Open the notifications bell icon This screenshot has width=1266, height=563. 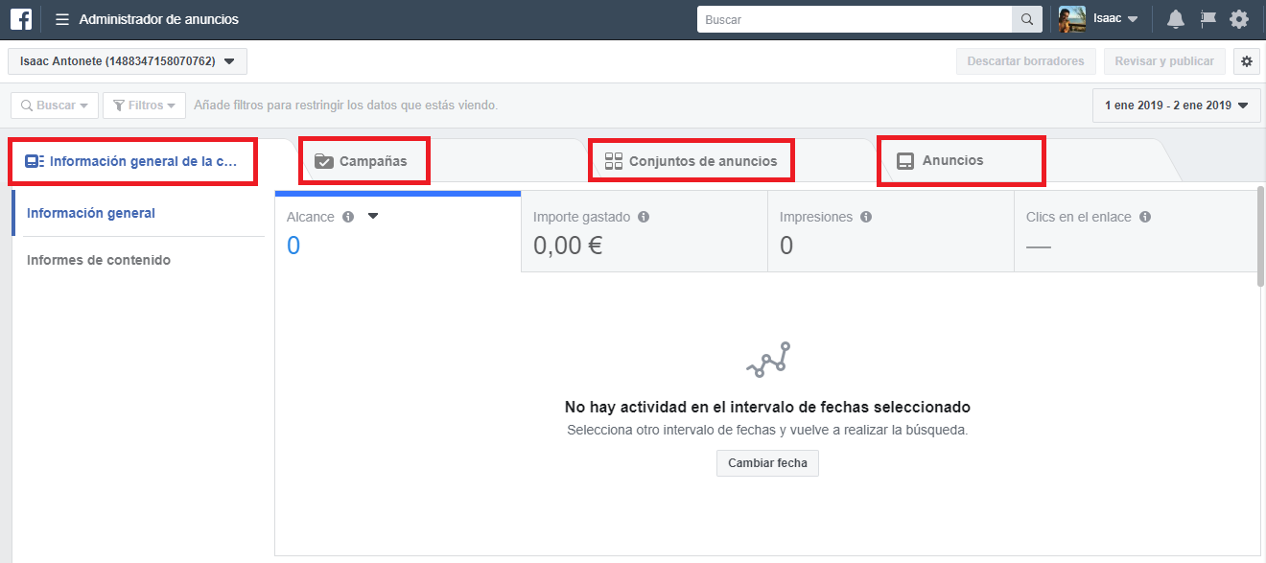[x=1175, y=19]
